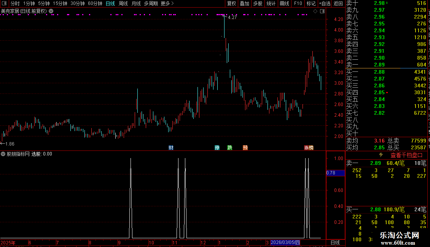Click the 买七 price 2.82

point(379,113)
